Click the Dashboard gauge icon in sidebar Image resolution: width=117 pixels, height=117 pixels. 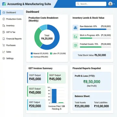tap(4, 12)
